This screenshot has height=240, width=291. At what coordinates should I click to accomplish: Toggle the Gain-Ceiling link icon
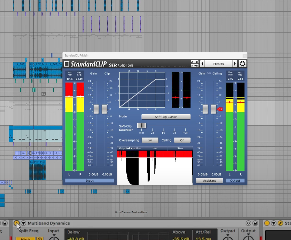point(209,73)
